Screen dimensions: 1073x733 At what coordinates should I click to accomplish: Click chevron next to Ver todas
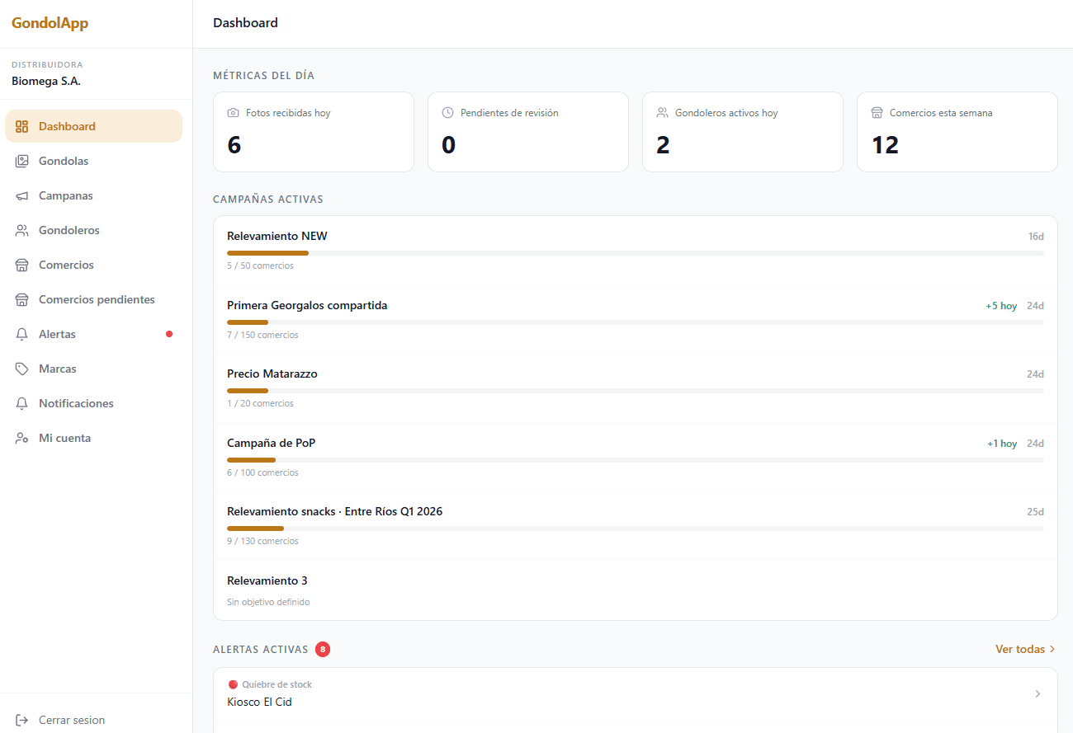1052,650
